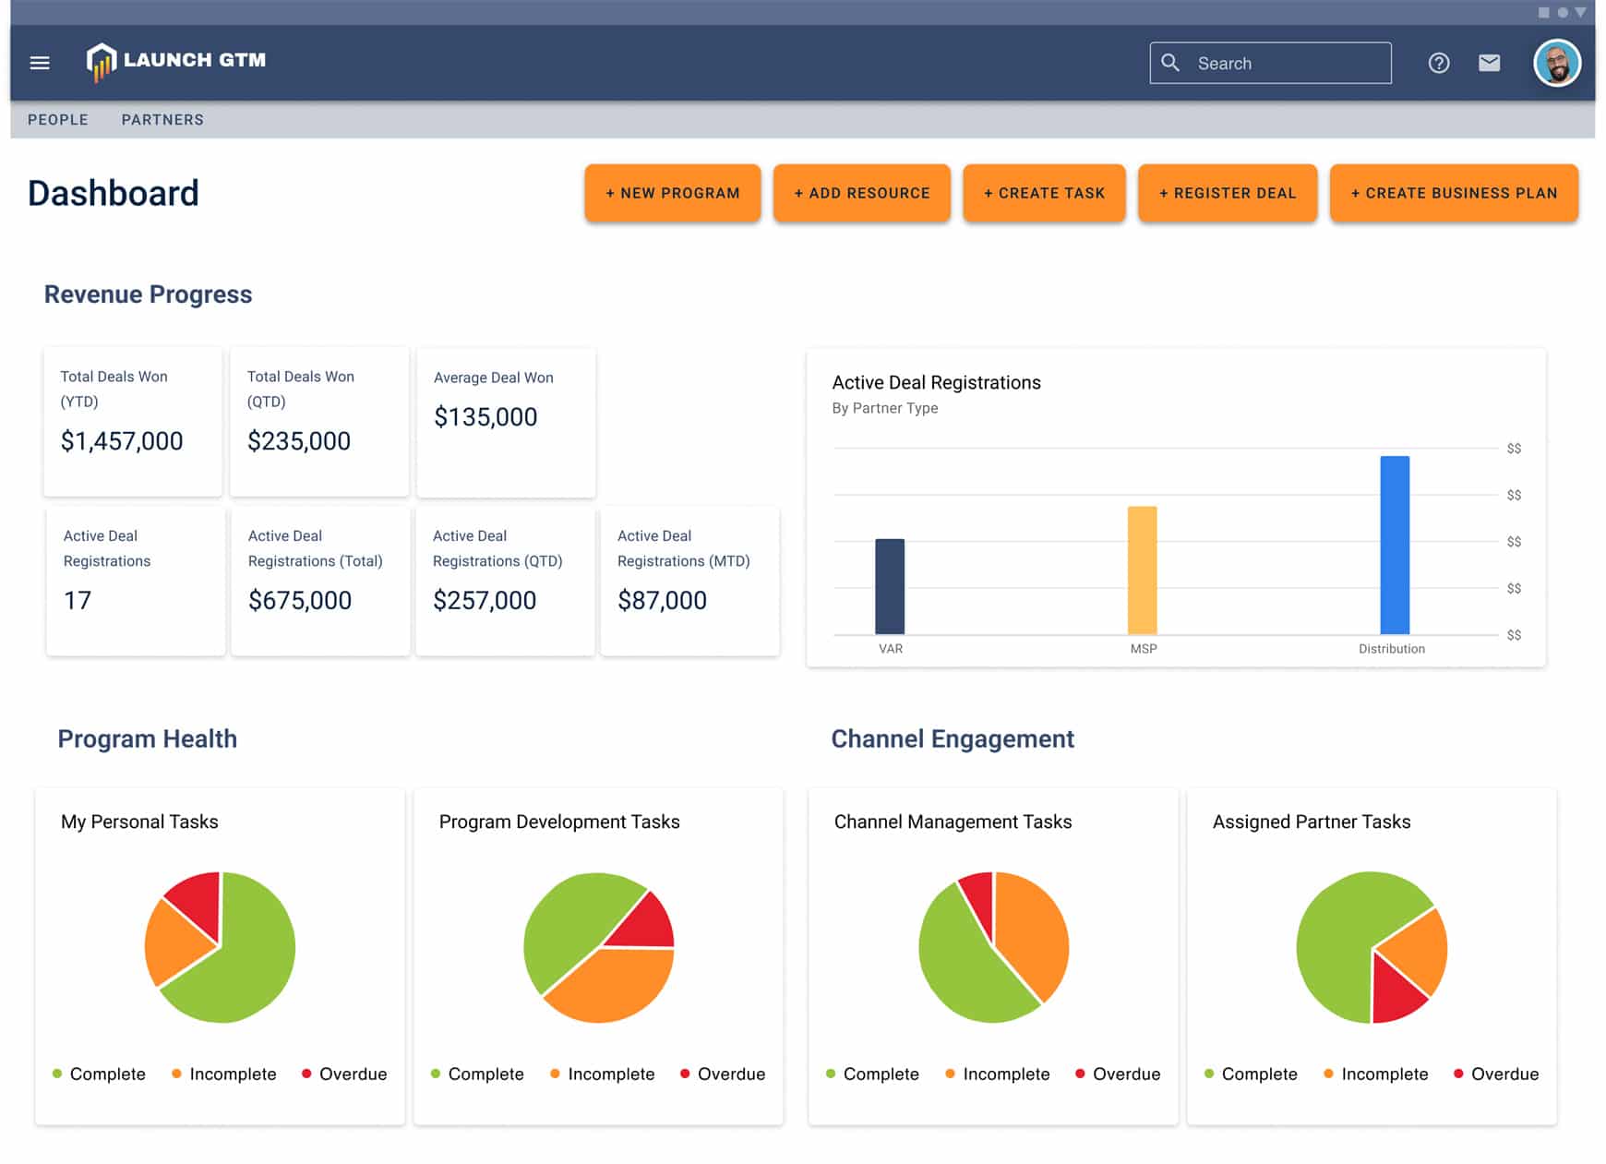Click the magnifying glass search icon
Viewport: 1606px width, 1164px height.
(1170, 63)
